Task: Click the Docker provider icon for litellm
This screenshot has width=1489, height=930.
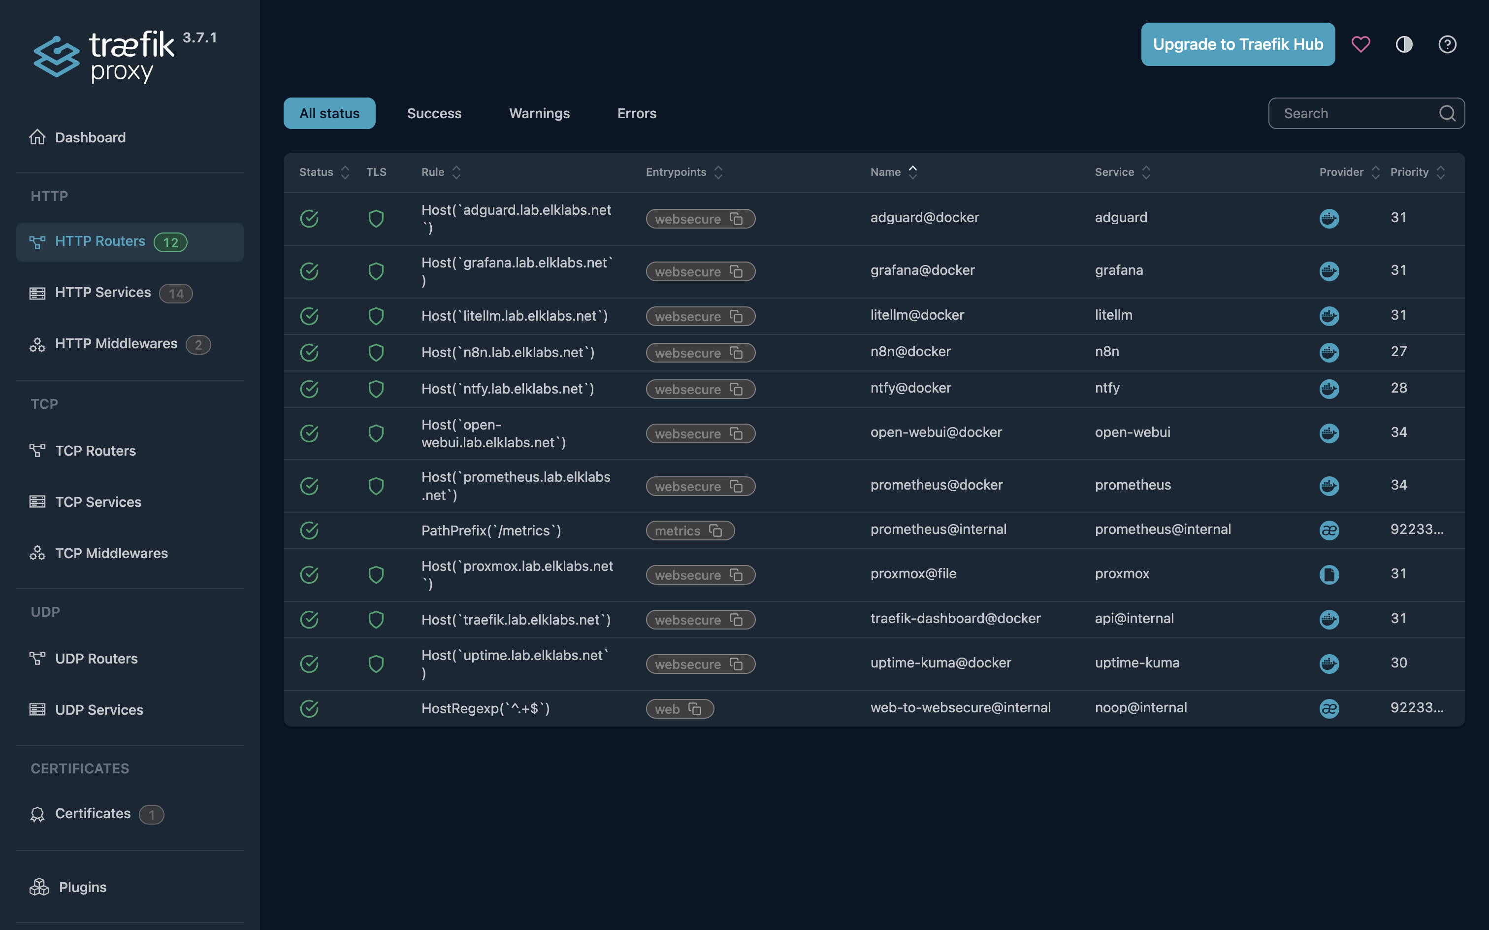Action: (1328, 316)
